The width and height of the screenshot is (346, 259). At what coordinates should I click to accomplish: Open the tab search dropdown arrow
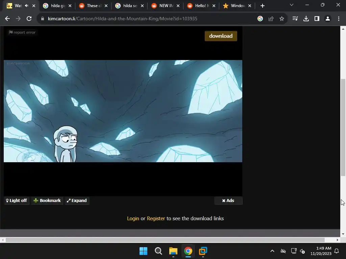[x=292, y=5]
